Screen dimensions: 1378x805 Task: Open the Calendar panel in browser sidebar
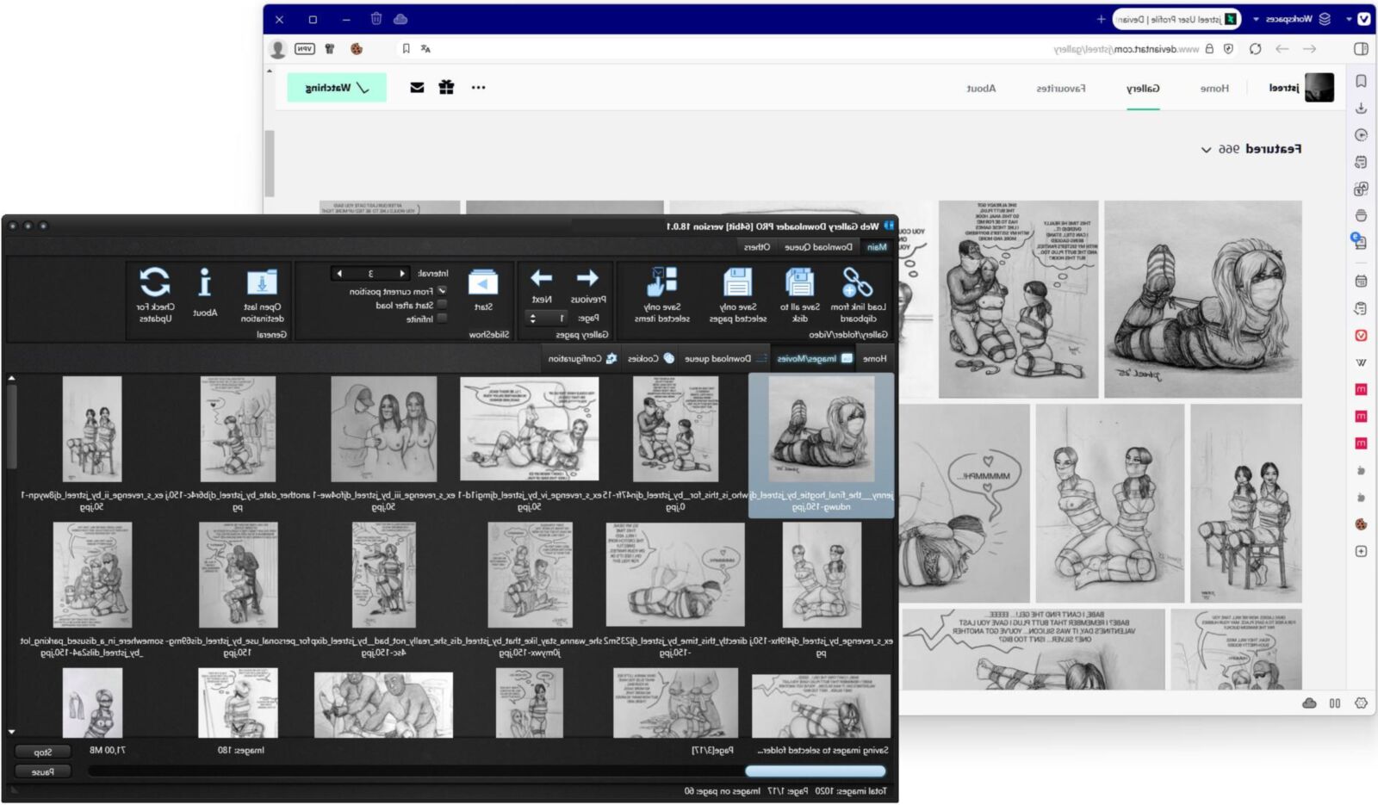click(1361, 281)
